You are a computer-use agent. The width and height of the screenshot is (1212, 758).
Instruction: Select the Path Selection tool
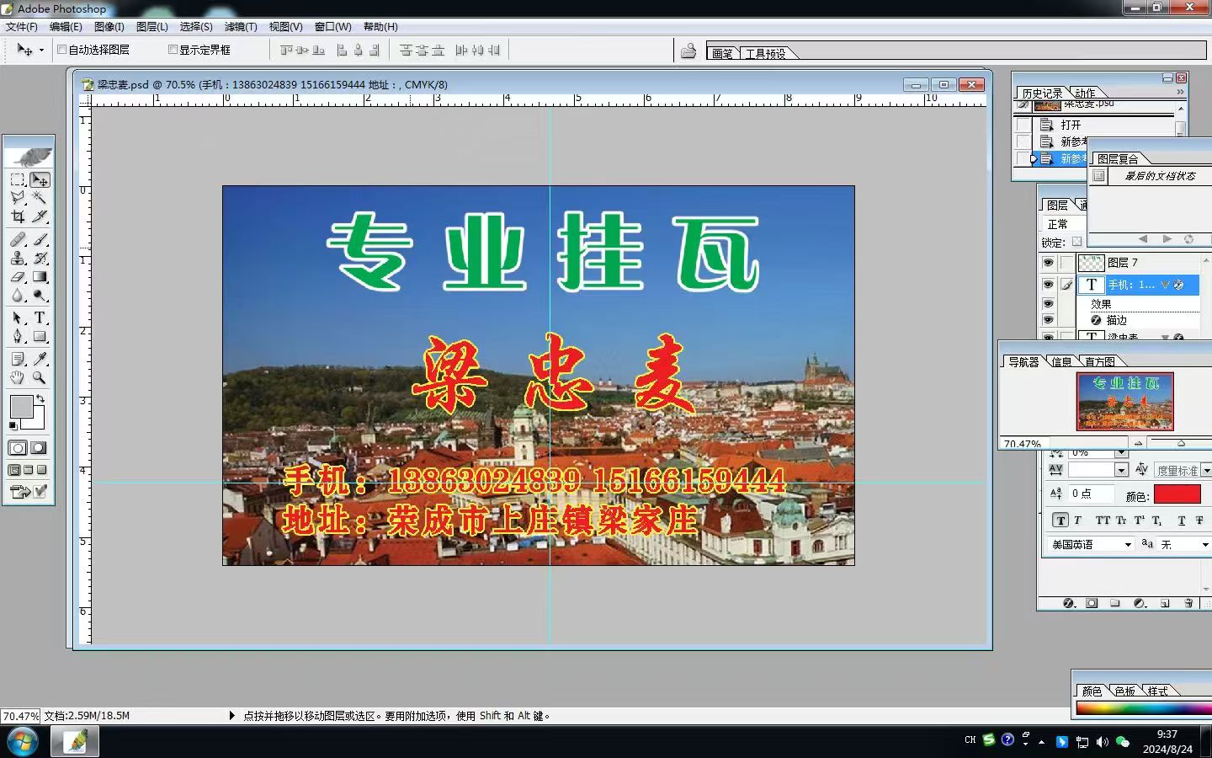[18, 318]
